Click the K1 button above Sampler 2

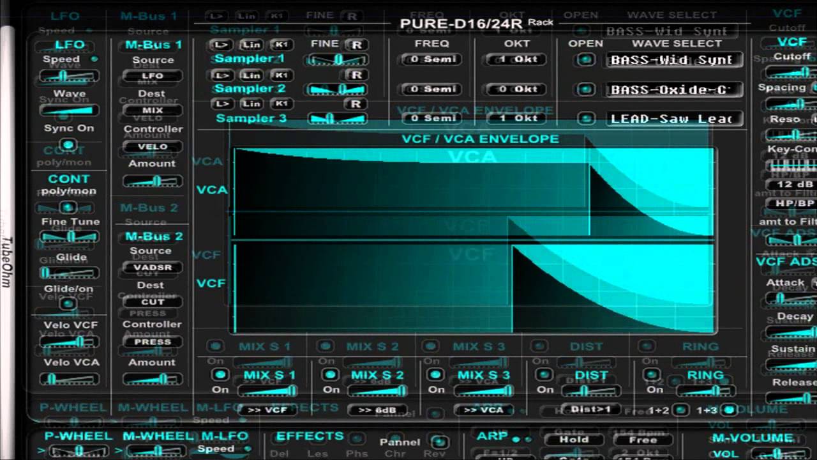[280, 75]
